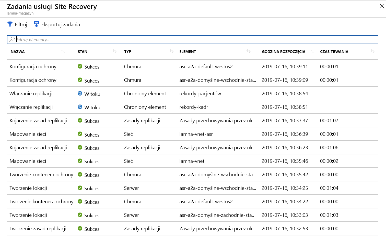Click the rekordy-pacjentów element cell
Image resolution: width=386 pixels, height=241 pixels.
coord(200,93)
